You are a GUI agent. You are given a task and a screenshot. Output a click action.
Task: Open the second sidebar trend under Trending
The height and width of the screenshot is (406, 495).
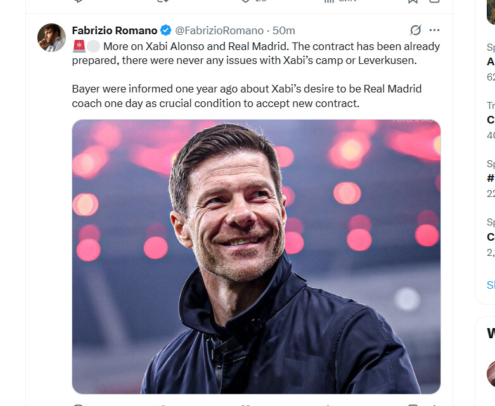pyautogui.click(x=491, y=120)
